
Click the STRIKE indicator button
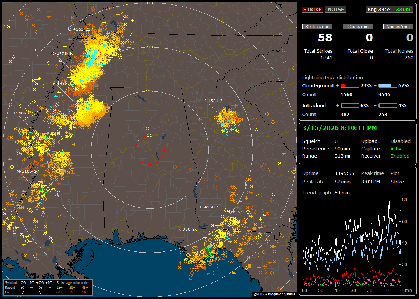pyautogui.click(x=312, y=9)
